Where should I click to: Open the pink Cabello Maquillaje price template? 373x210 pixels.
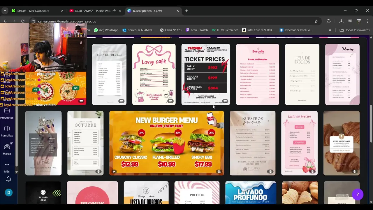299,143
